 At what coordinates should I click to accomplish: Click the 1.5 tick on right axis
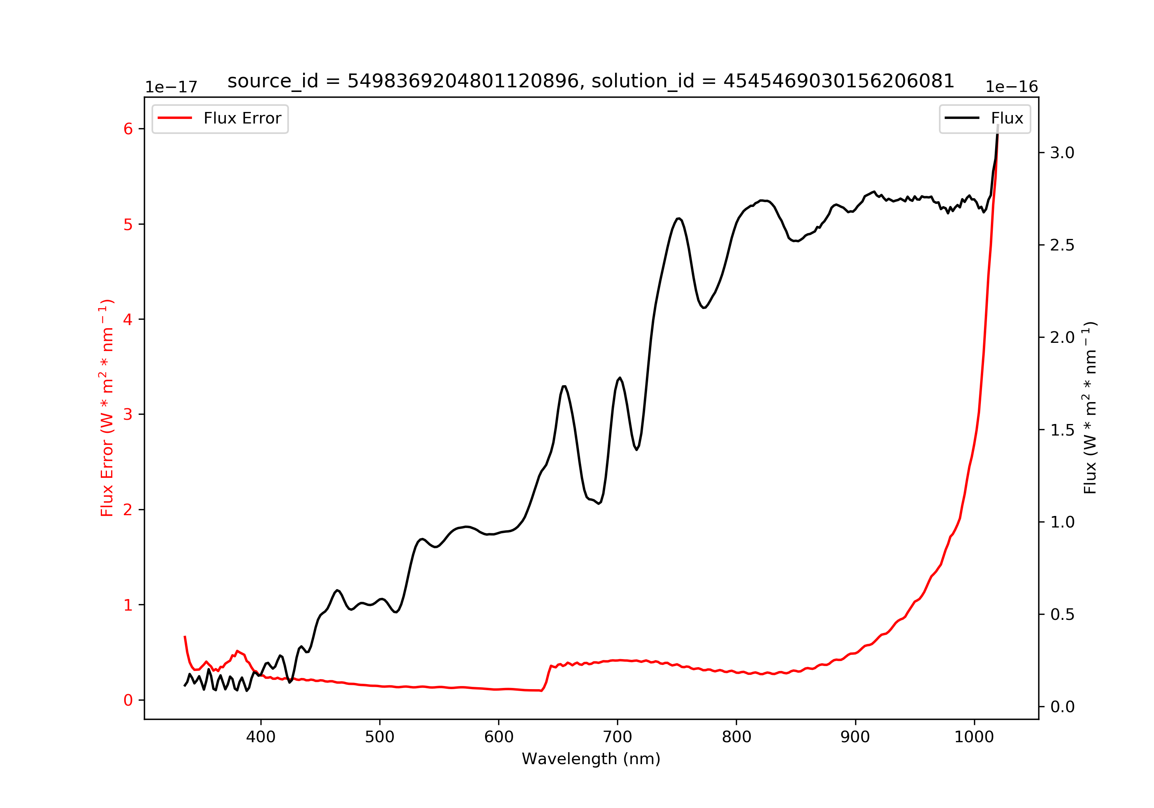(1062, 429)
